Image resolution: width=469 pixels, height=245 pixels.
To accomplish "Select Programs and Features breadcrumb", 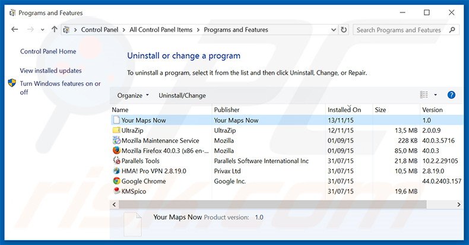I will [x=236, y=30].
